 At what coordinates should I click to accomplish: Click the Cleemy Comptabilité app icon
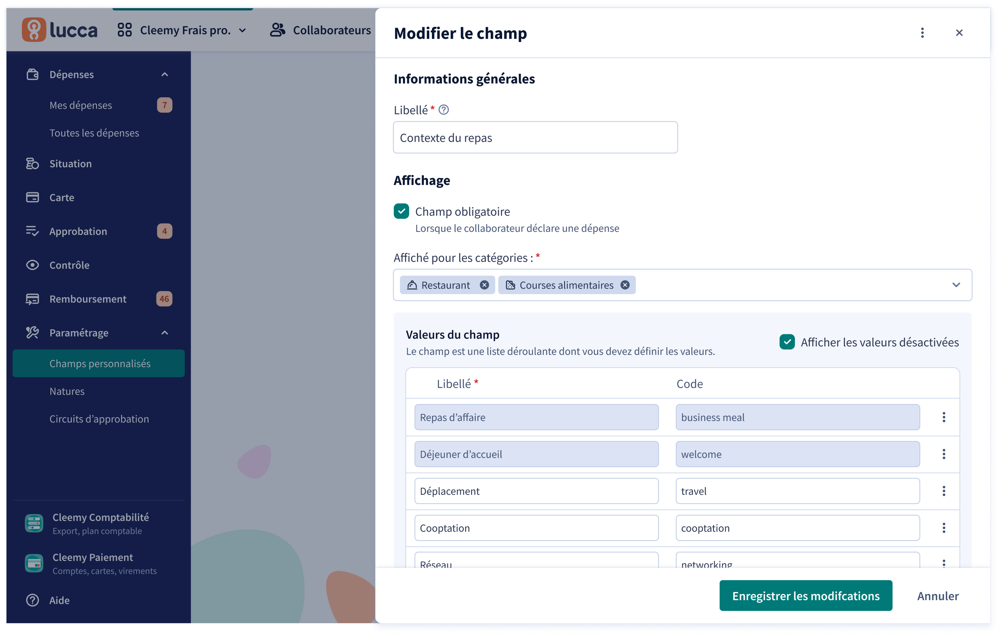(x=34, y=523)
